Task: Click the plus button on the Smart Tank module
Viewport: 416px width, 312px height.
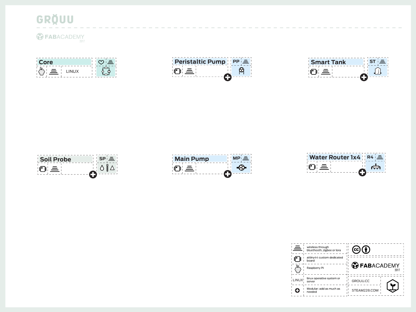Action: coord(364,78)
